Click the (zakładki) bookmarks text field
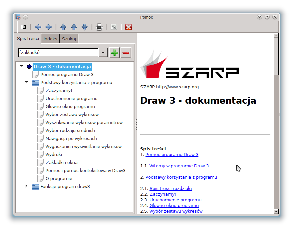The width and height of the screenshot is (293, 229). tap(58, 53)
